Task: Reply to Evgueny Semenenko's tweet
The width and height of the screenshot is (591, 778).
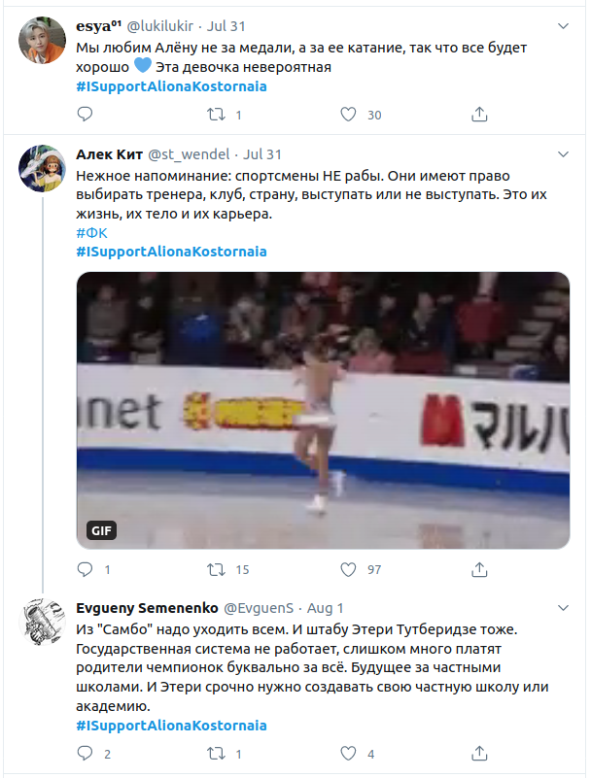Action: (85, 754)
